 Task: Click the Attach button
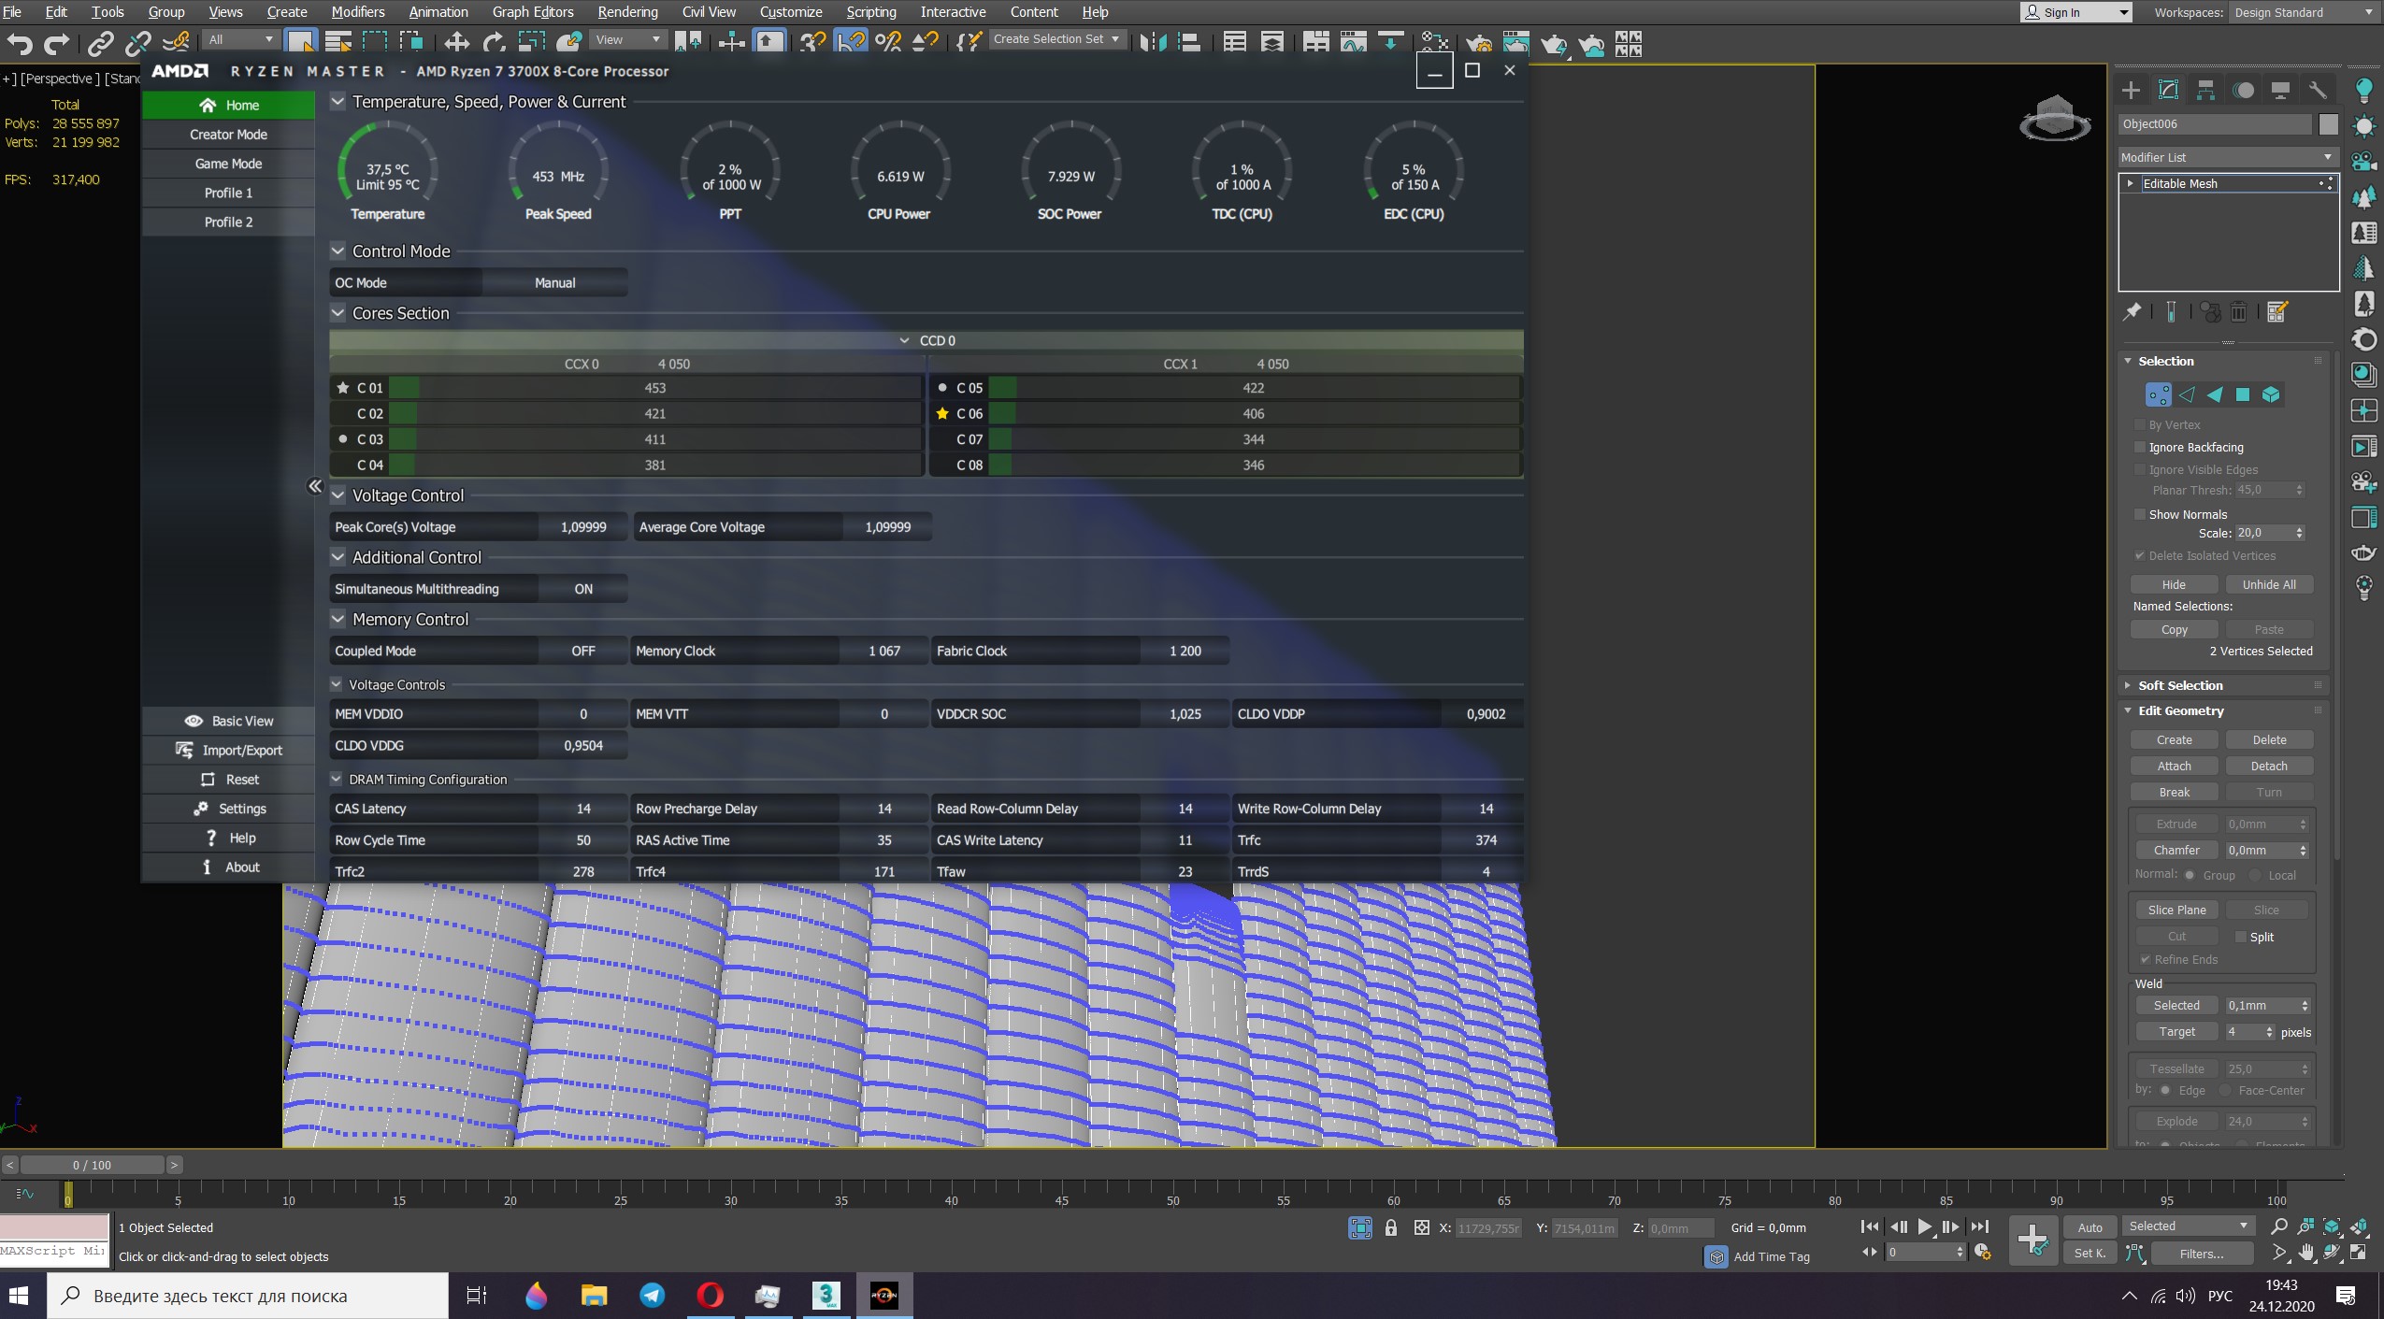click(x=2174, y=766)
